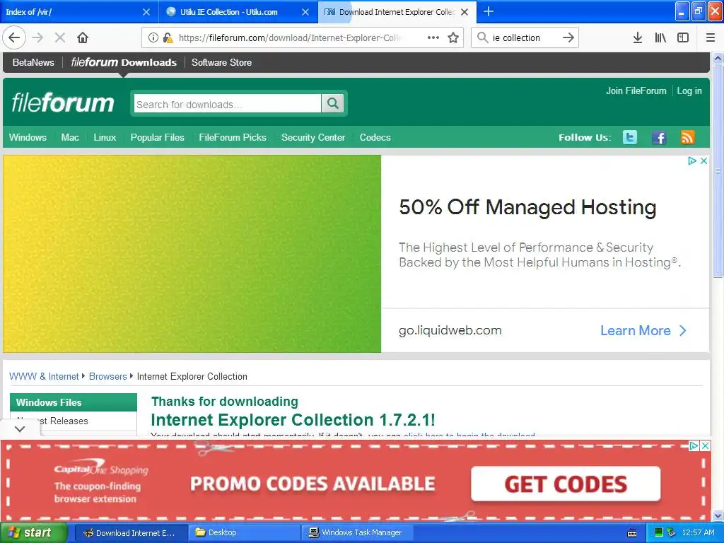Click the keyboard icon in system tray
The height and width of the screenshot is (543, 724).
[632, 533]
